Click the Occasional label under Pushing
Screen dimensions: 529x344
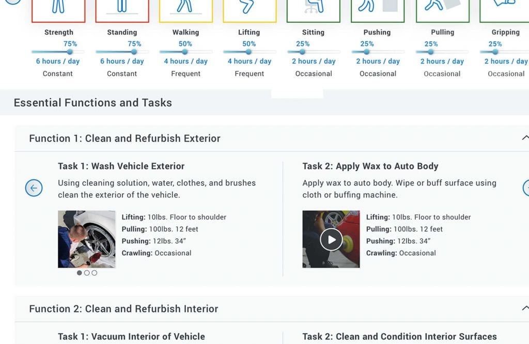(378, 73)
